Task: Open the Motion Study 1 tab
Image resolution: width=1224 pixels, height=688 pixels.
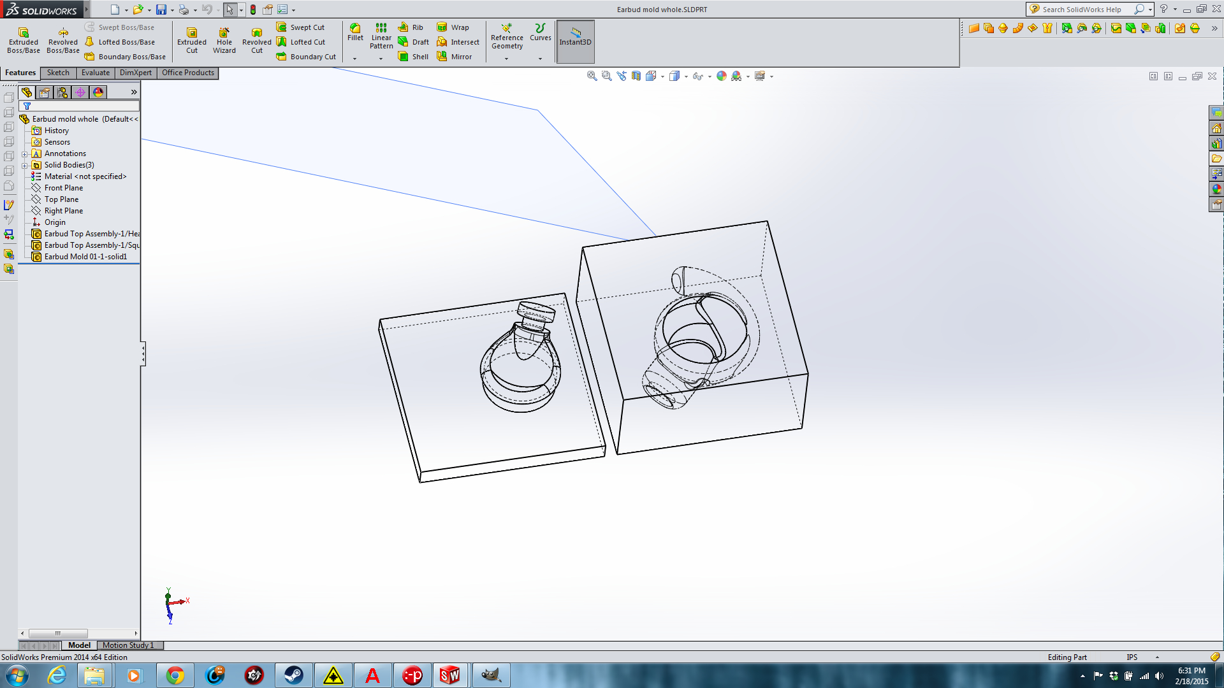Action: coord(128,645)
